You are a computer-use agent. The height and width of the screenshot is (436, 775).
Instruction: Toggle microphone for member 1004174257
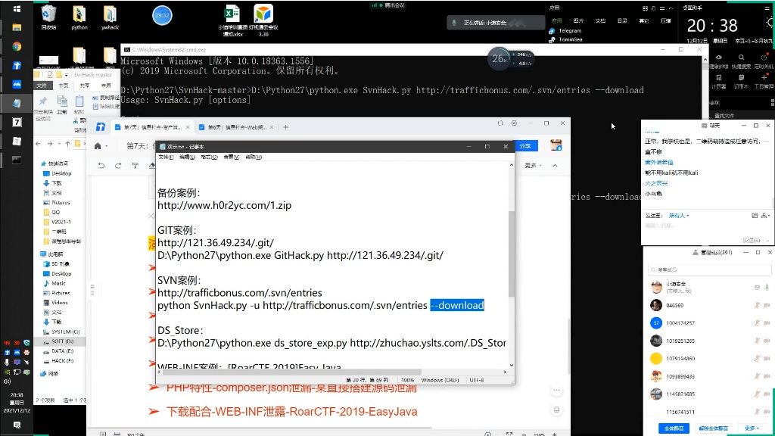757,322
